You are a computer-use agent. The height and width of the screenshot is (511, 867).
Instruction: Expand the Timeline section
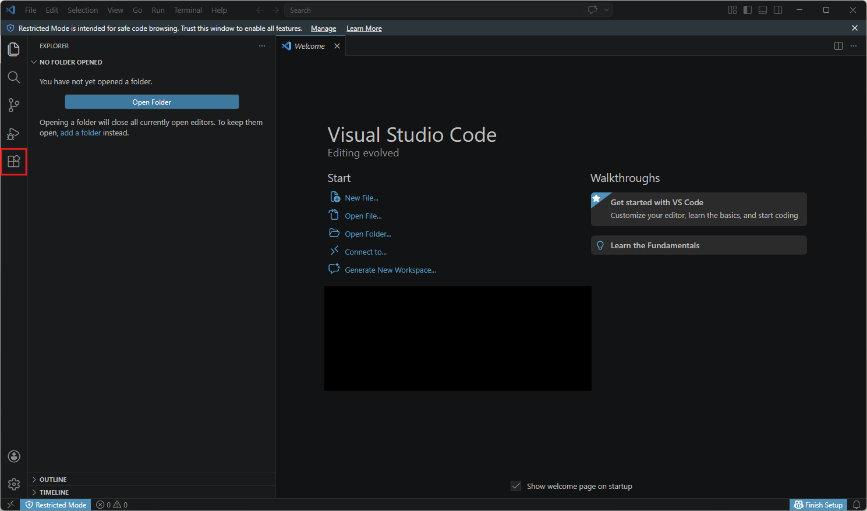pyautogui.click(x=54, y=492)
